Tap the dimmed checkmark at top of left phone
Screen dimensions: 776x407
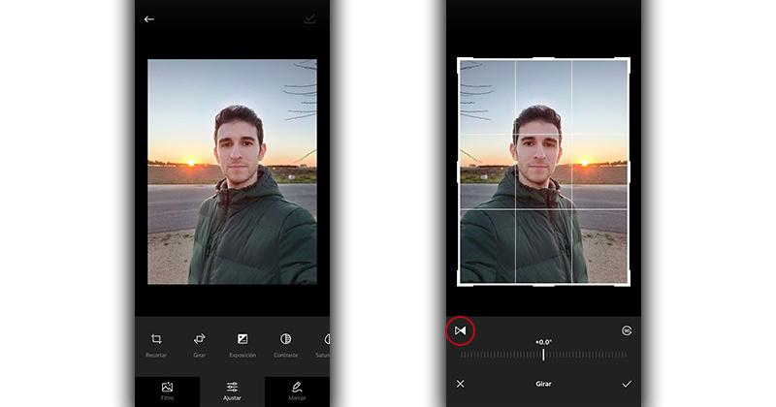point(309,18)
